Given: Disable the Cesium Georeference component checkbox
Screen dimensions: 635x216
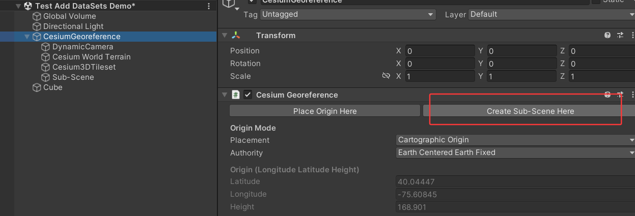Looking at the screenshot, I should [x=248, y=95].
